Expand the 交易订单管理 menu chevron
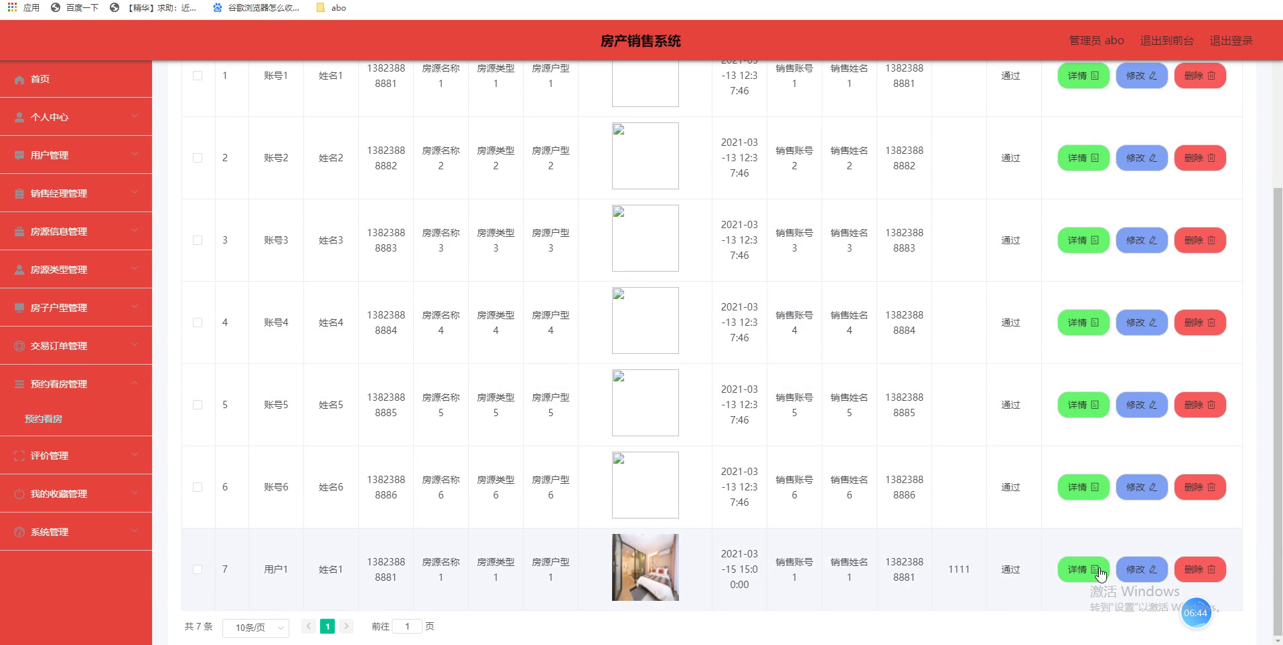 [135, 345]
